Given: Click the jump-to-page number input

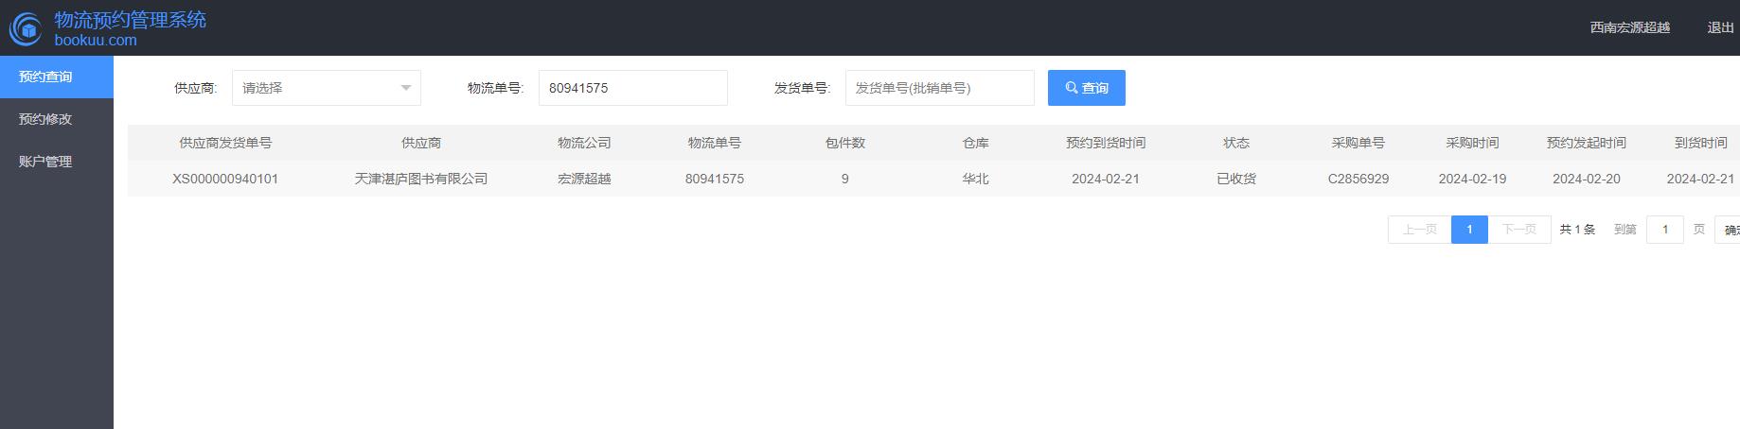Looking at the screenshot, I should point(1664,230).
